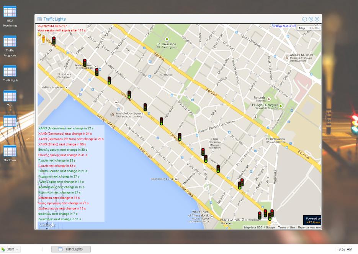Click the Halkidiki Properties marker icon

[67, 87]
